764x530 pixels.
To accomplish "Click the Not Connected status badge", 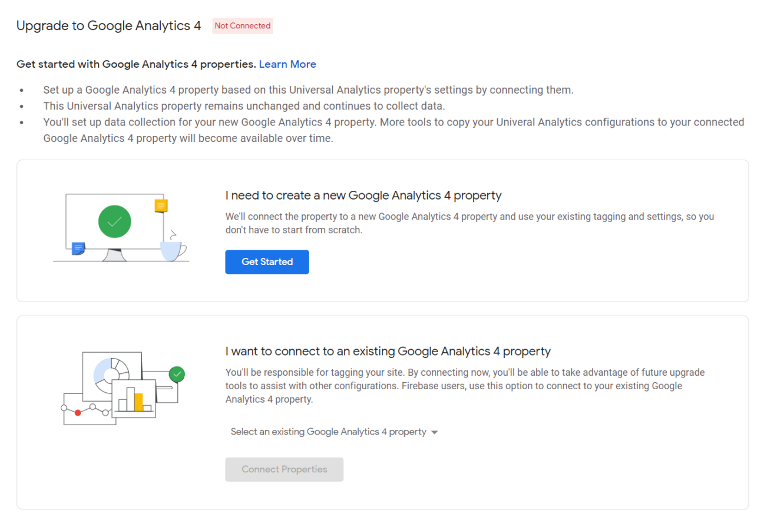I will [243, 26].
